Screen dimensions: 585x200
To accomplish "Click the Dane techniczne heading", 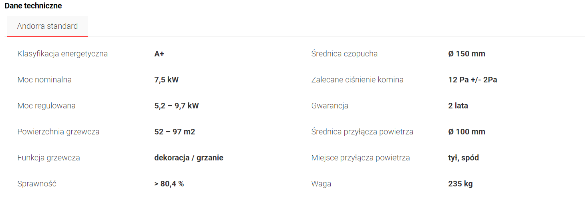I will (x=33, y=6).
